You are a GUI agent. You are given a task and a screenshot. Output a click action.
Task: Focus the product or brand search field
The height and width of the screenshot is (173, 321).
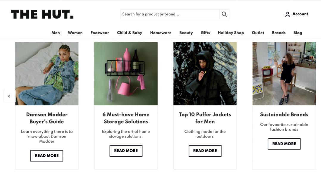170,14
